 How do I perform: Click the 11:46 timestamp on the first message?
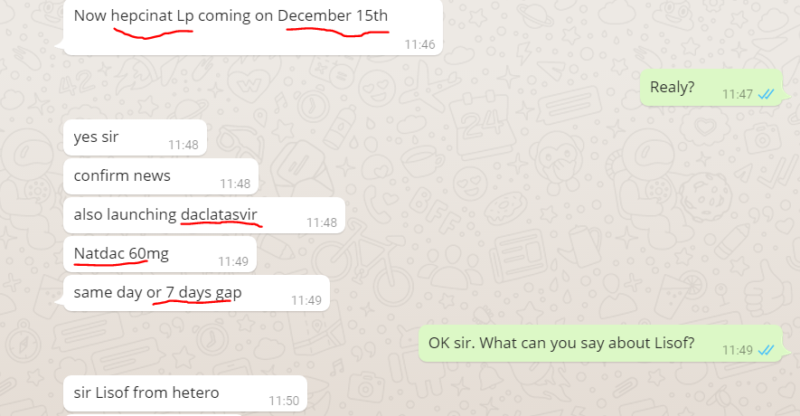click(420, 45)
